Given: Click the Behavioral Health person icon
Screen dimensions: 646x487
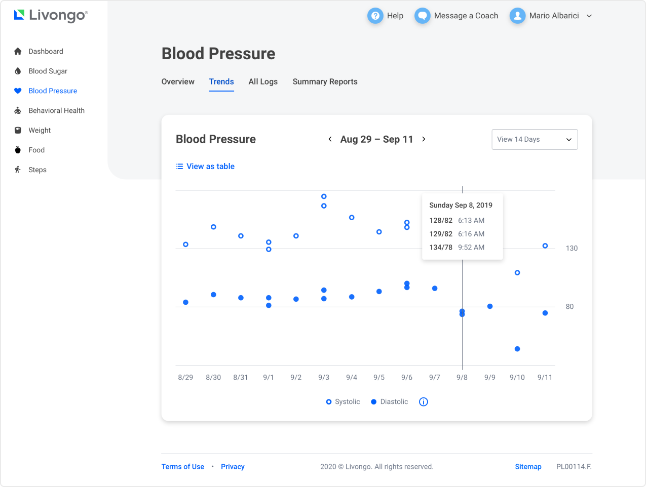Looking at the screenshot, I should [18, 110].
